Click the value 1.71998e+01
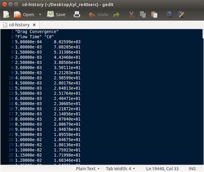Screen dimensions: 204x172 click(x=67, y=155)
